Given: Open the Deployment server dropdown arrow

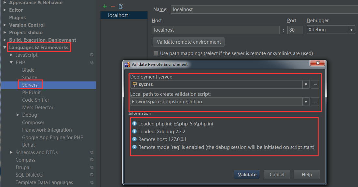Looking at the screenshot, I should (306, 85).
